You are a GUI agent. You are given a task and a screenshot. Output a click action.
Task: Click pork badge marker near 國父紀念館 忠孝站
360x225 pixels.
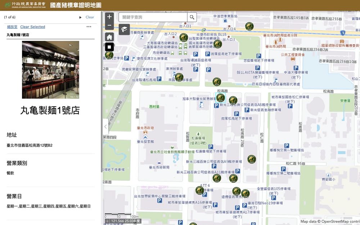click(x=109, y=55)
